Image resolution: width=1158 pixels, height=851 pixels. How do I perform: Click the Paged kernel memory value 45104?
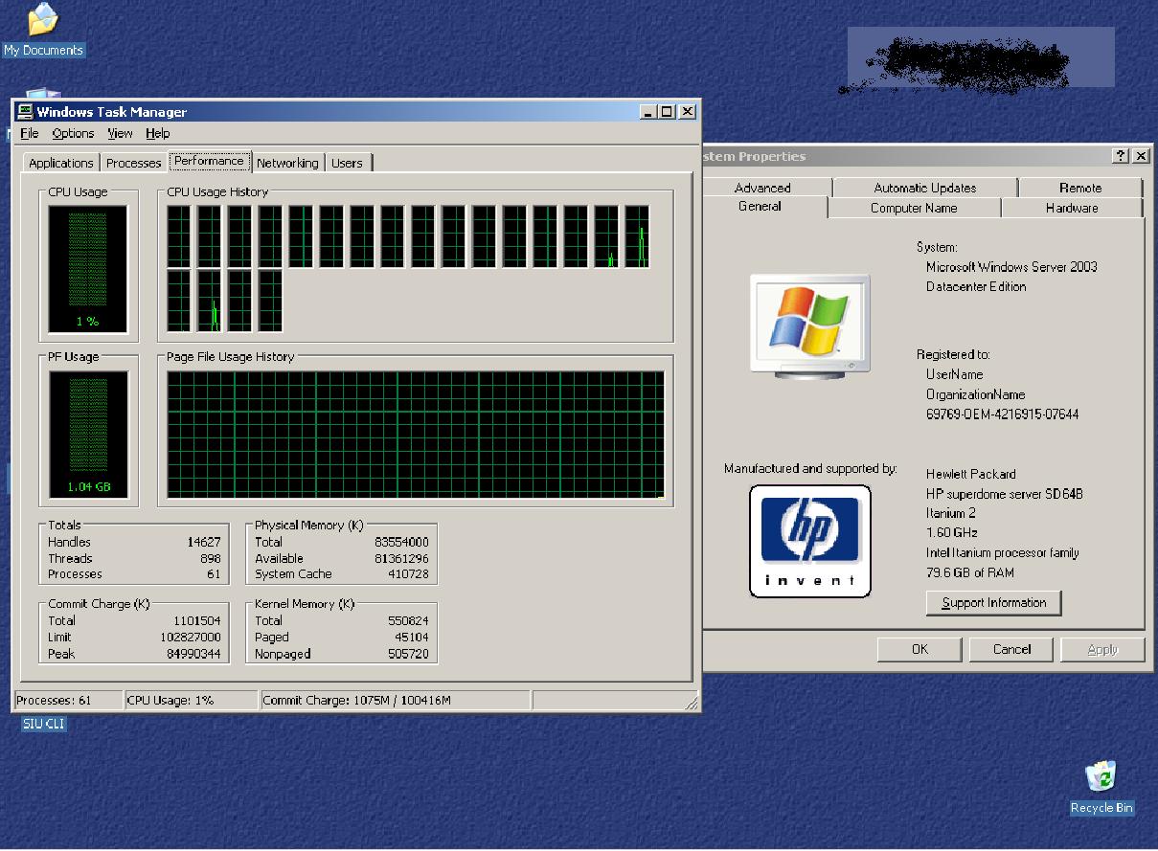click(412, 637)
